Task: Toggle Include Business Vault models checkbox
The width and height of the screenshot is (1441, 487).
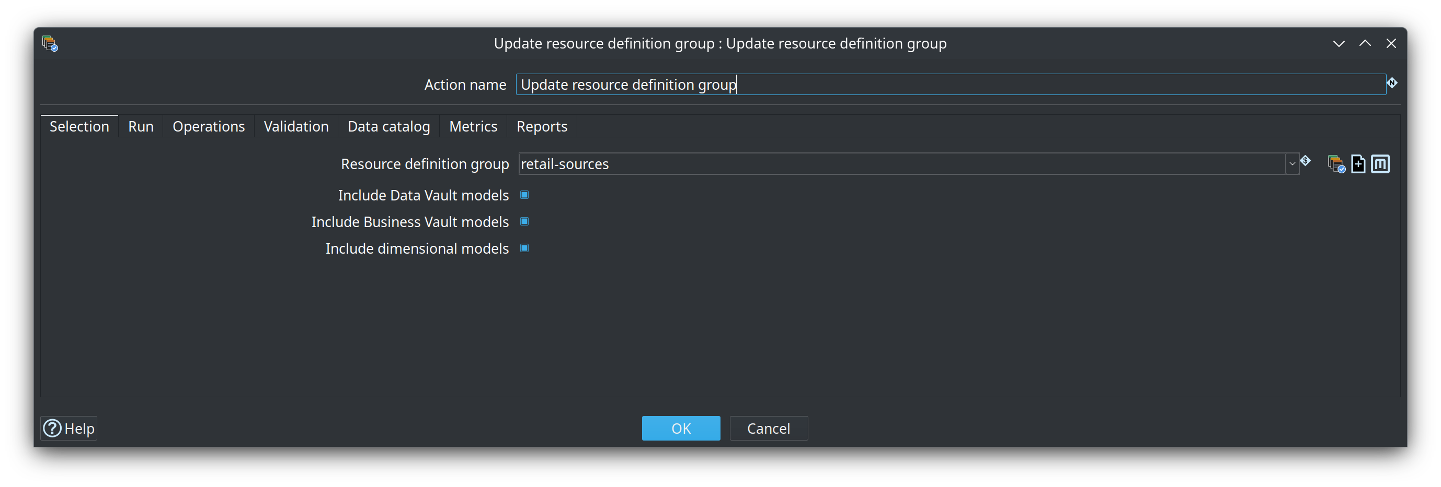Action: [x=524, y=222]
